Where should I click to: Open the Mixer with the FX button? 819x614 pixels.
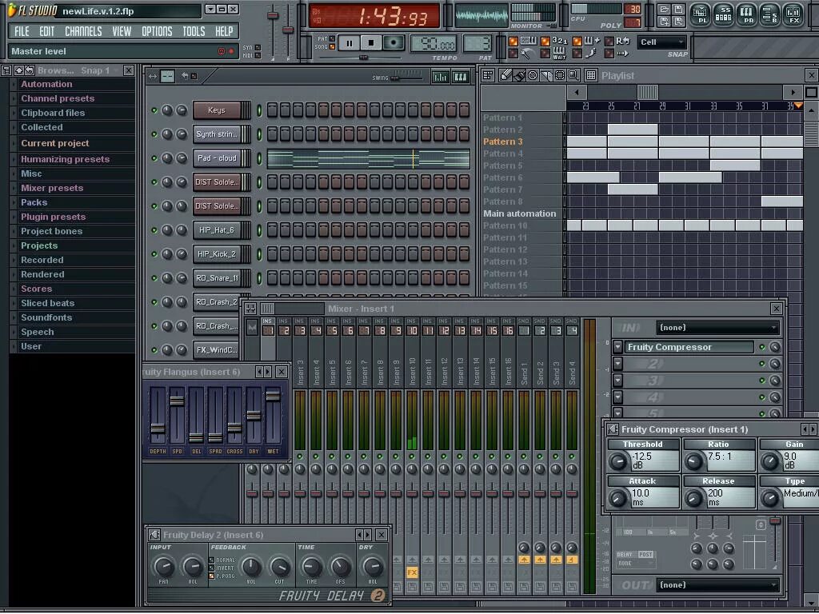coord(793,14)
